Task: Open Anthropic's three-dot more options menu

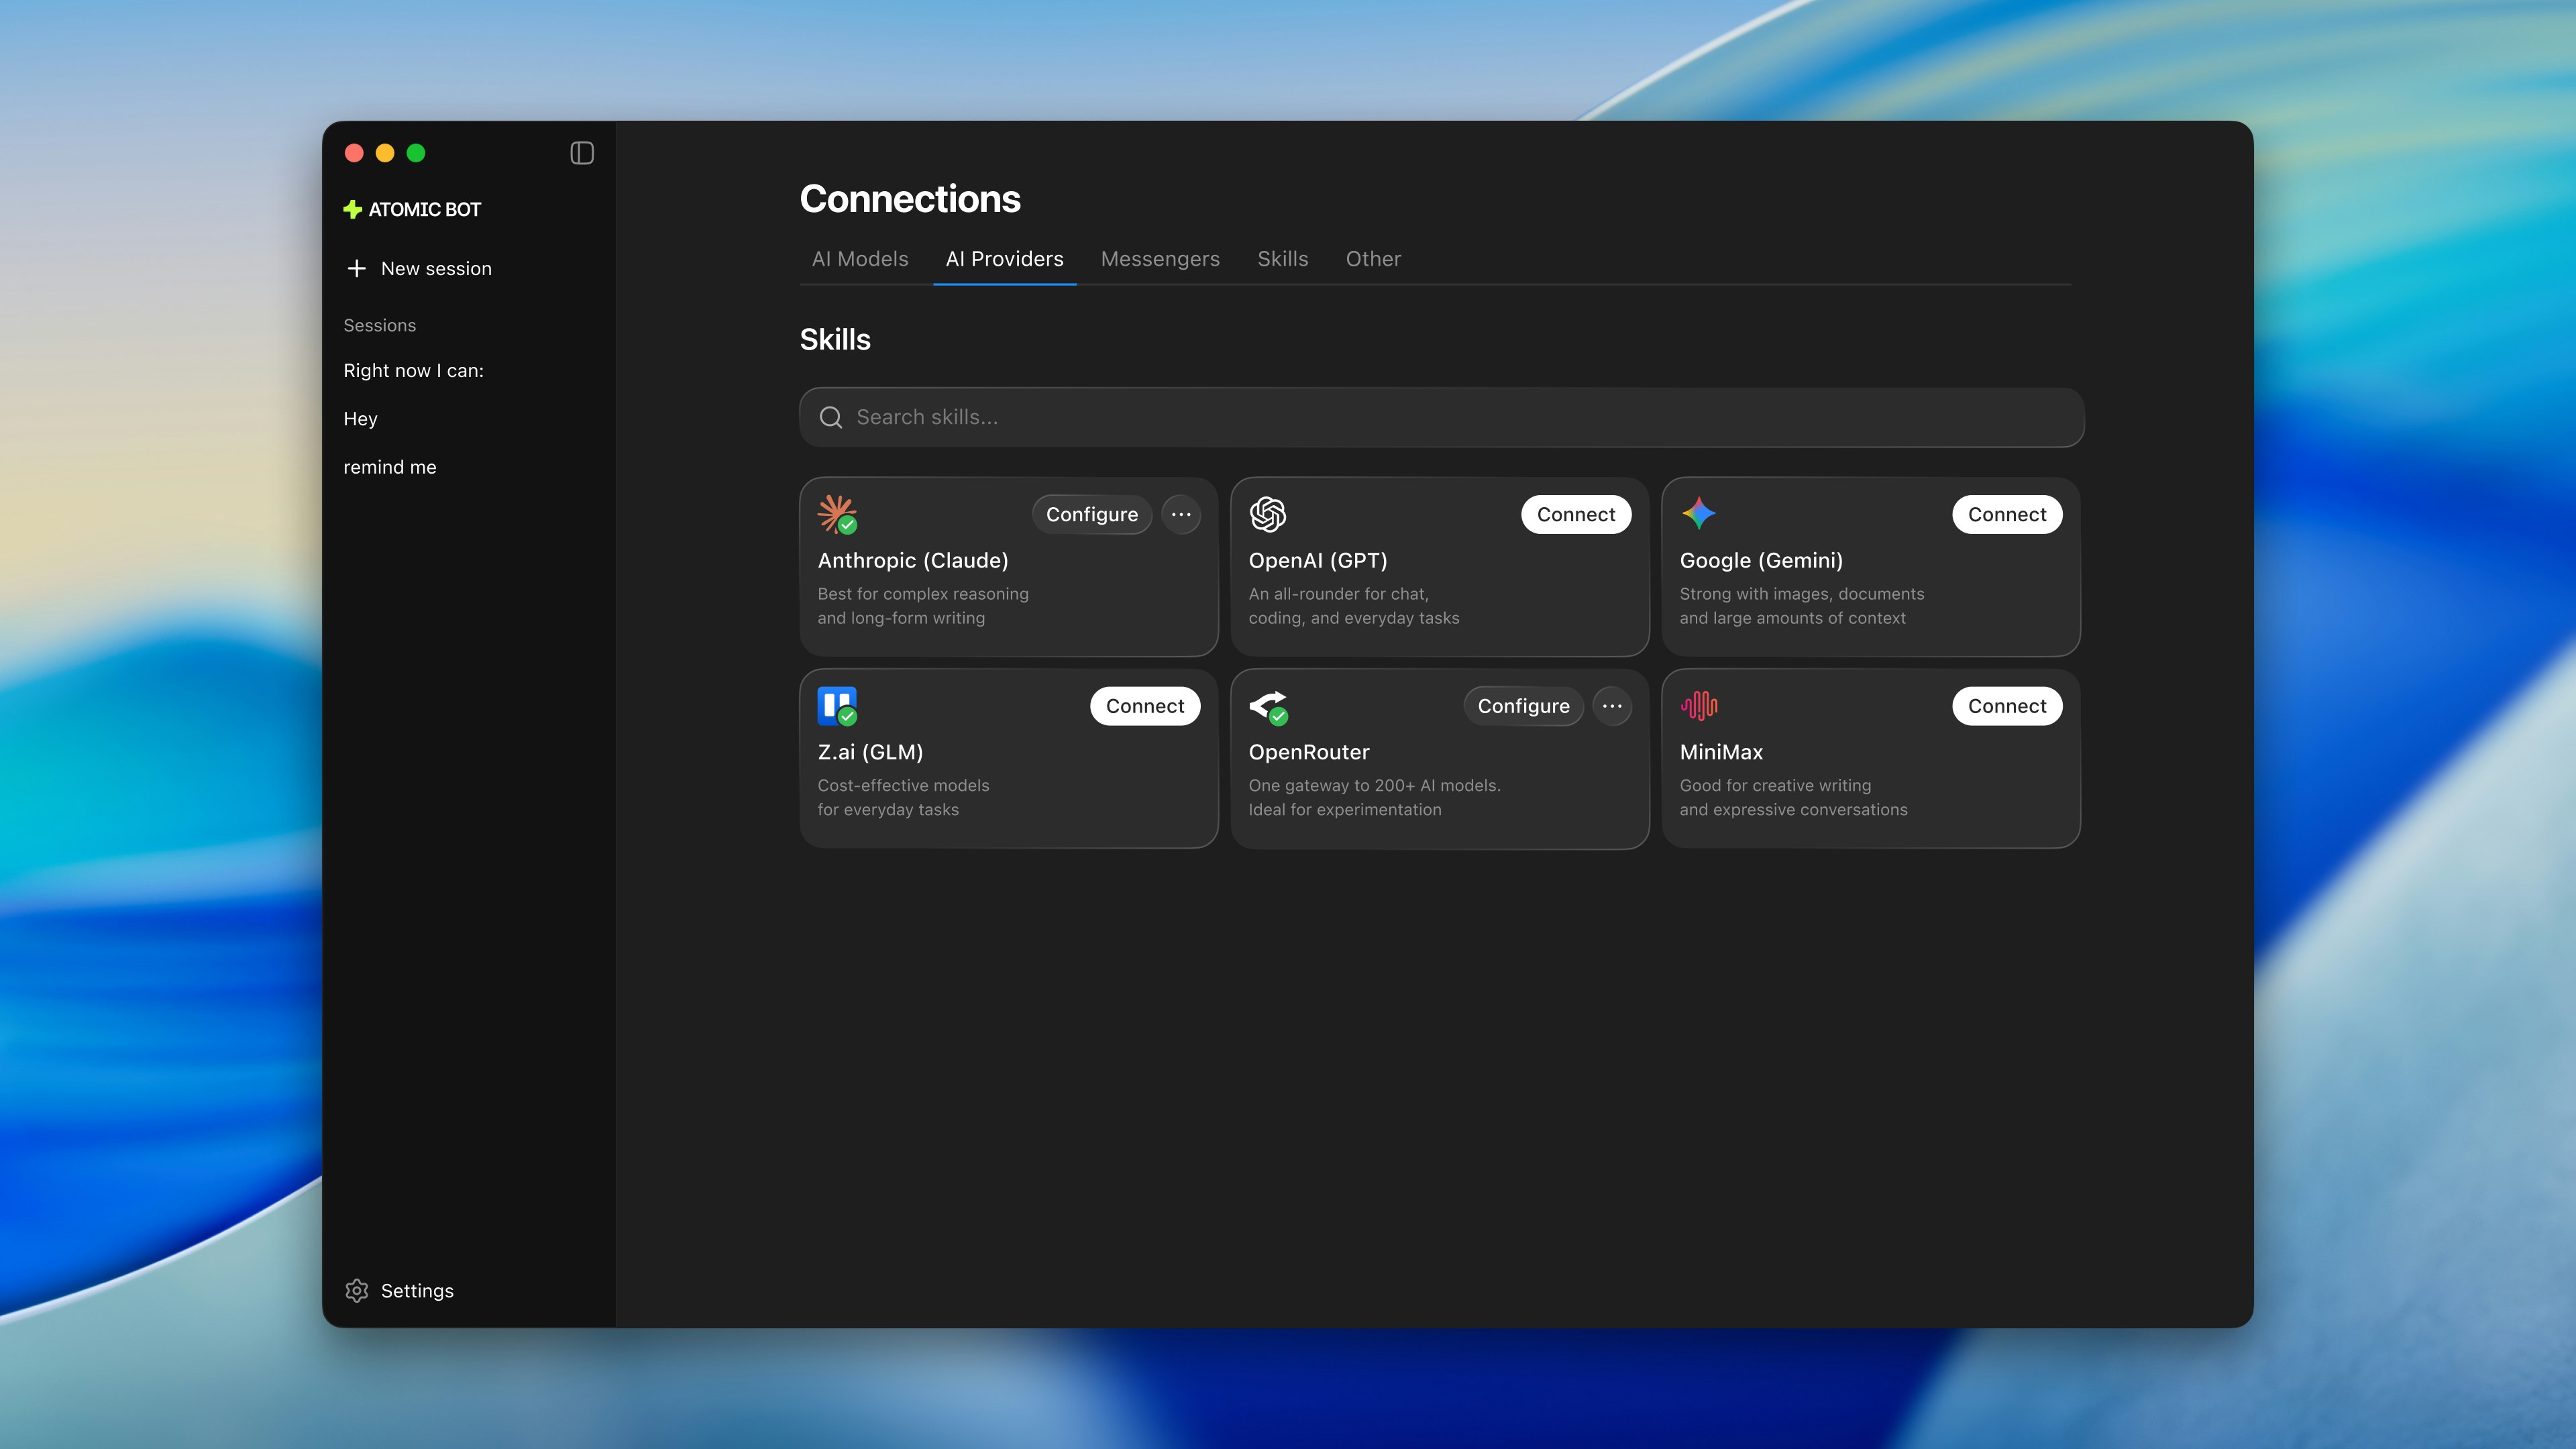Action: tap(1180, 514)
